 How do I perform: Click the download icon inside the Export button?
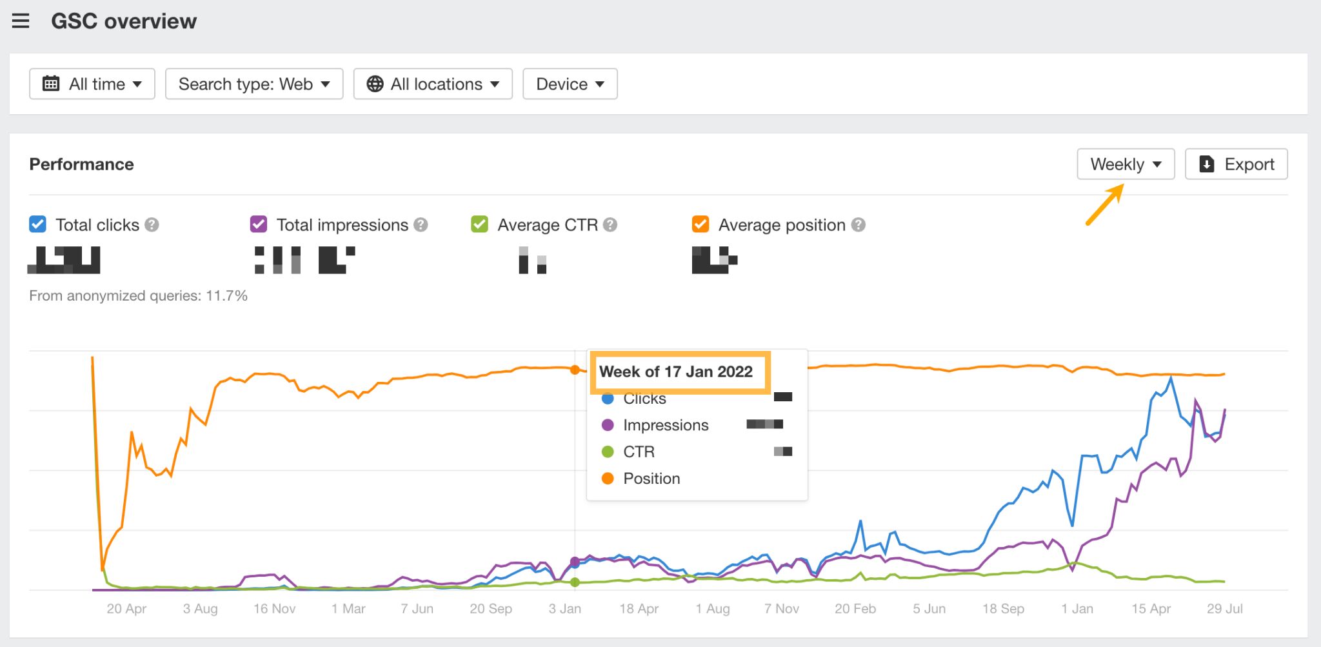(1207, 164)
